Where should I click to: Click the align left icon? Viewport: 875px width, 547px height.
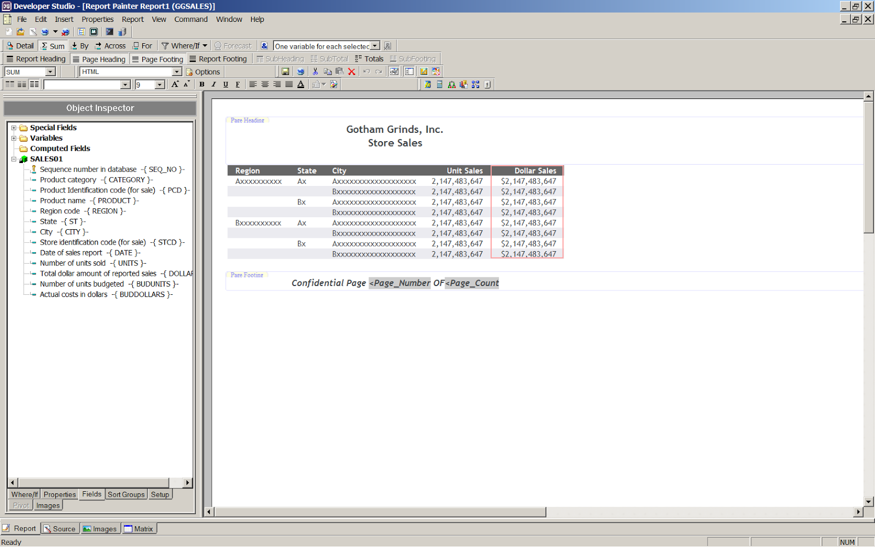253,84
